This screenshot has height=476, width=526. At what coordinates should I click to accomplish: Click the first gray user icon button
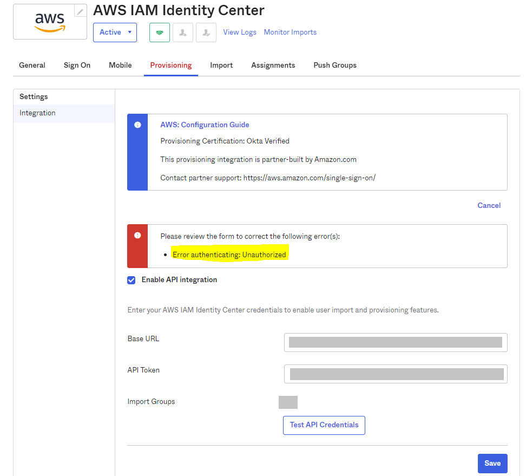183,32
